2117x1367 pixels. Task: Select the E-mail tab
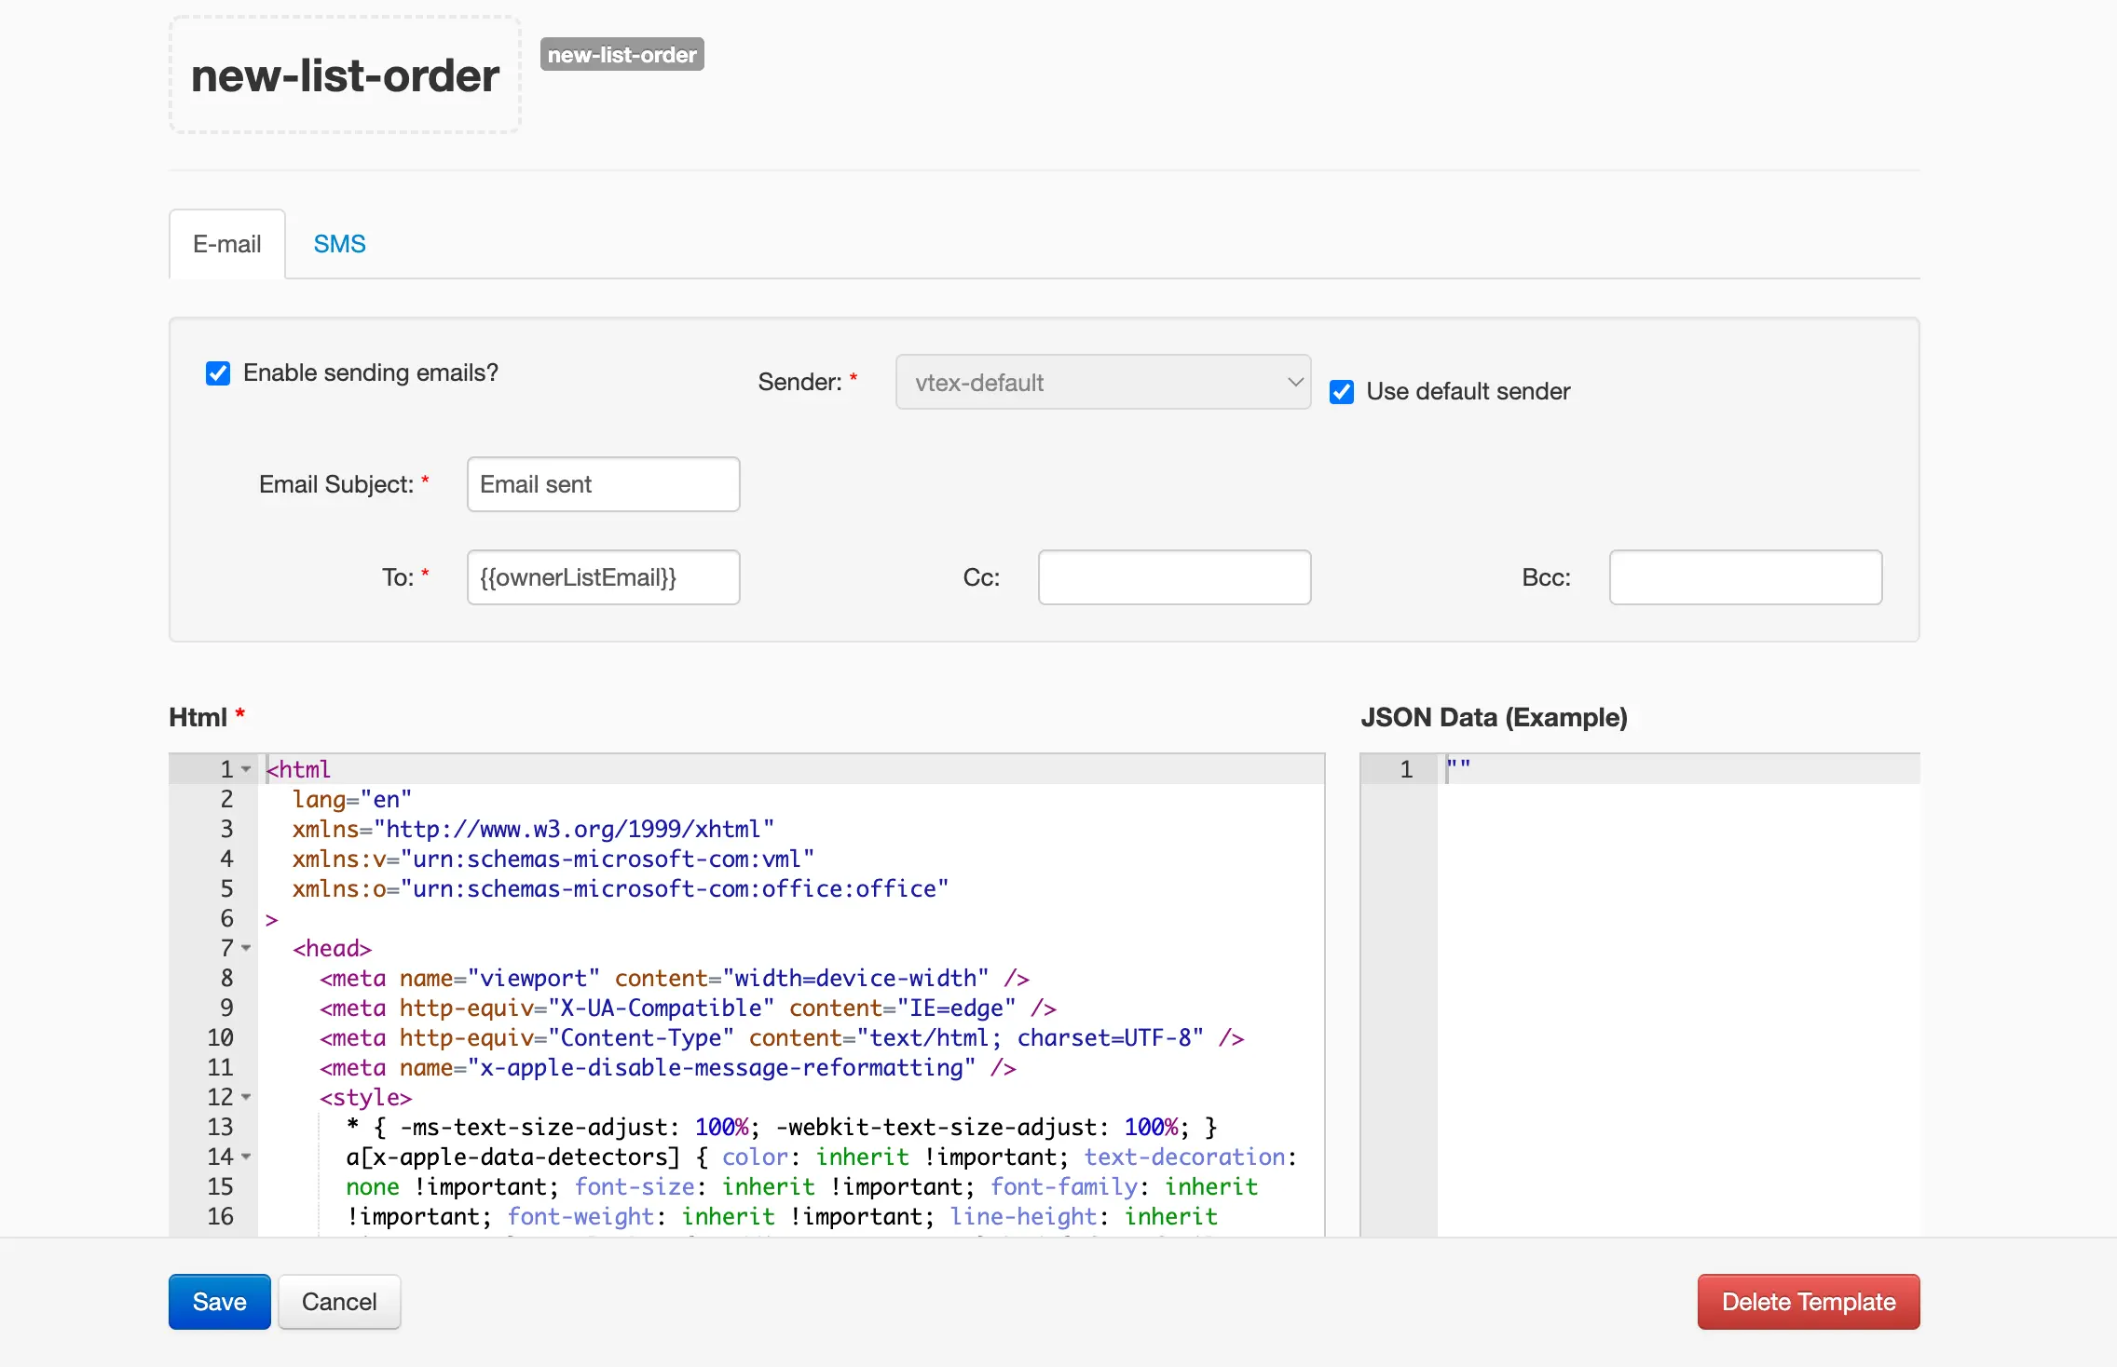tap(226, 244)
